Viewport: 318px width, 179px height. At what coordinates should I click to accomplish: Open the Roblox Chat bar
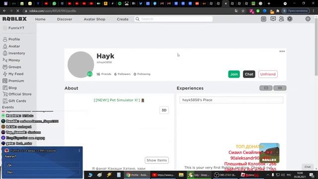pos(308,167)
